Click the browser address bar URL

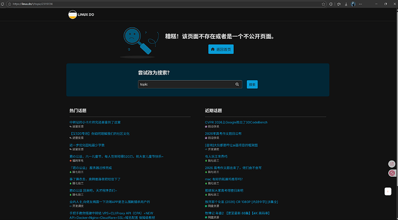pyautogui.click(x=33, y=4)
